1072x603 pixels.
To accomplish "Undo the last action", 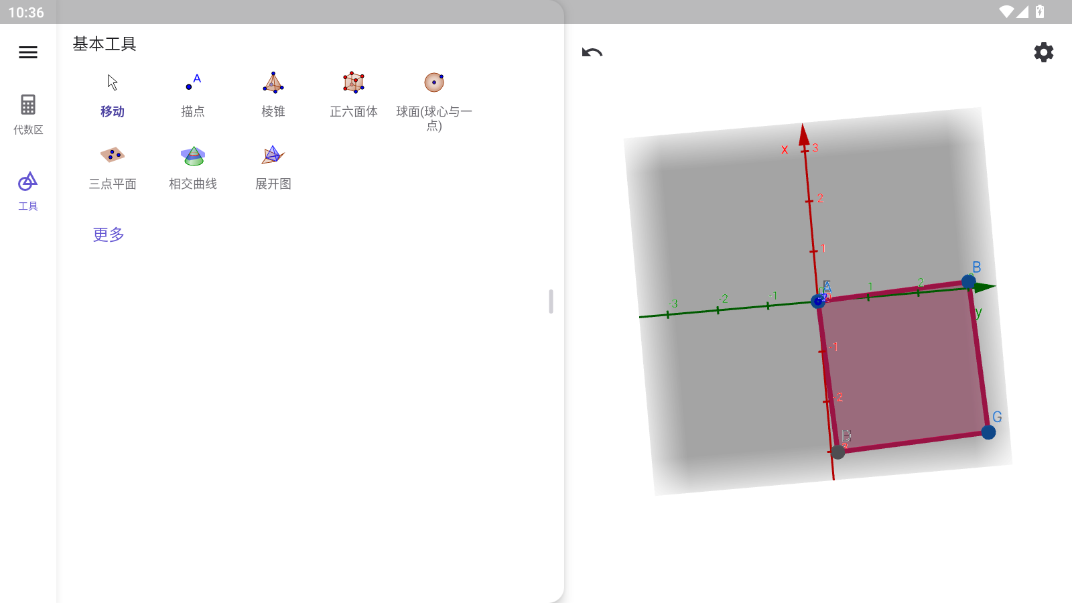I will pyautogui.click(x=592, y=52).
